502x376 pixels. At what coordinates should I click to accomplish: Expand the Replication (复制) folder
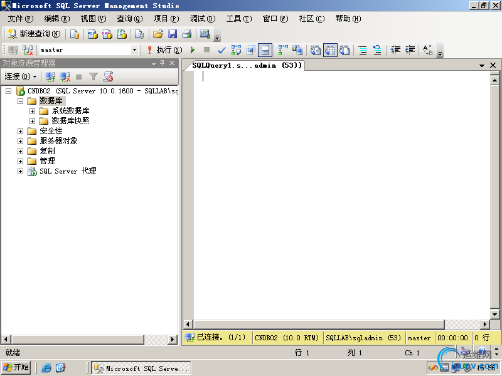pos(21,151)
